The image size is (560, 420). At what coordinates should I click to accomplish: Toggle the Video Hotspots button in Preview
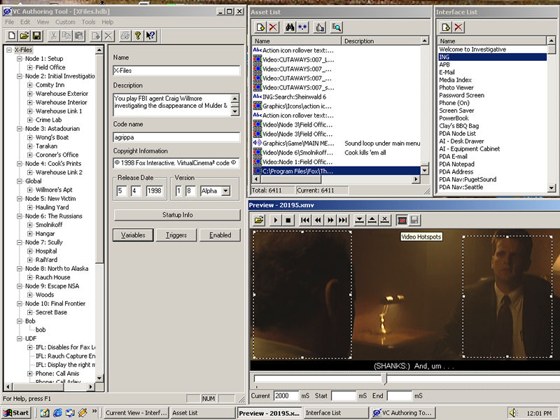coord(402,220)
